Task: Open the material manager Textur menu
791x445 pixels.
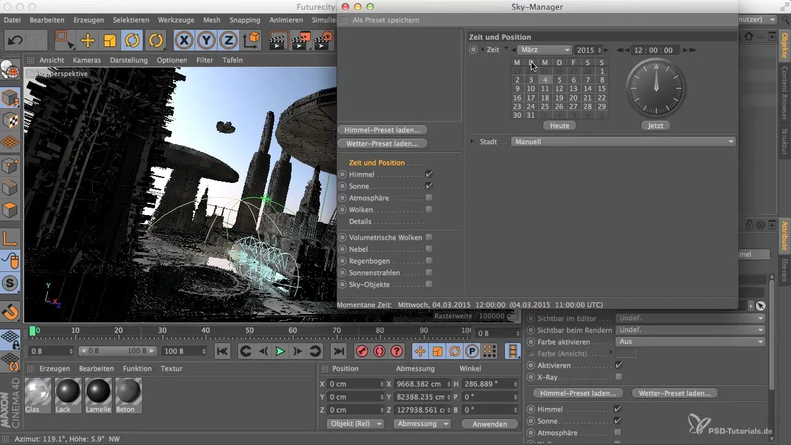Action: [x=171, y=368]
